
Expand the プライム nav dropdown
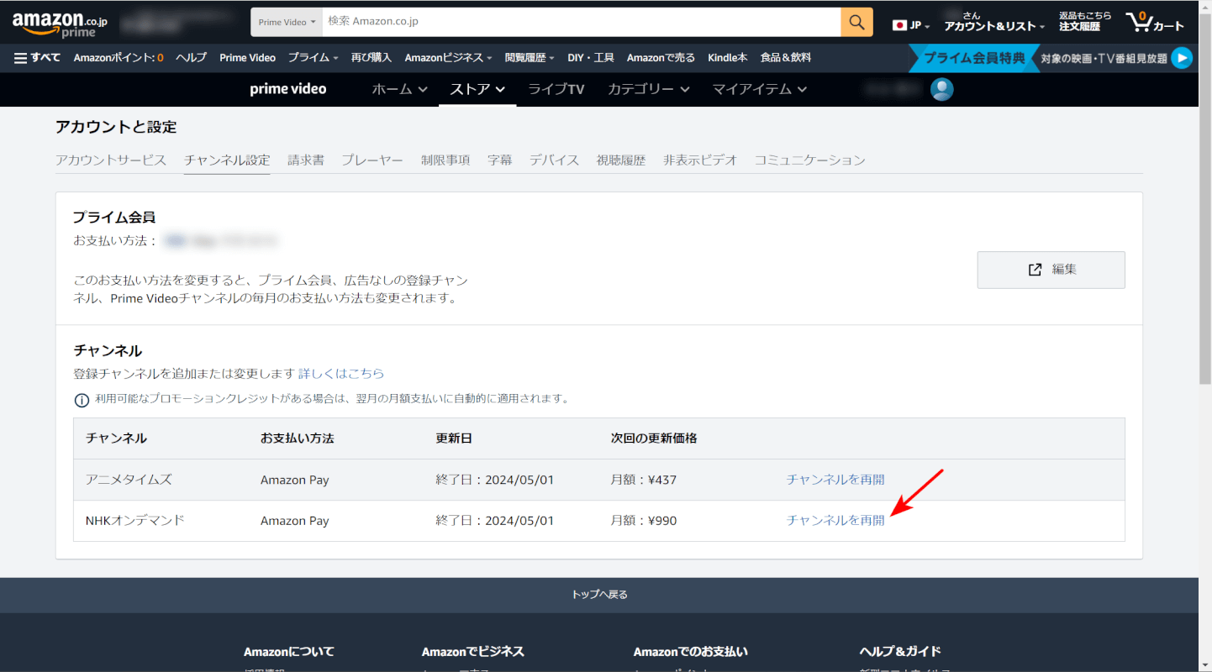pos(313,58)
